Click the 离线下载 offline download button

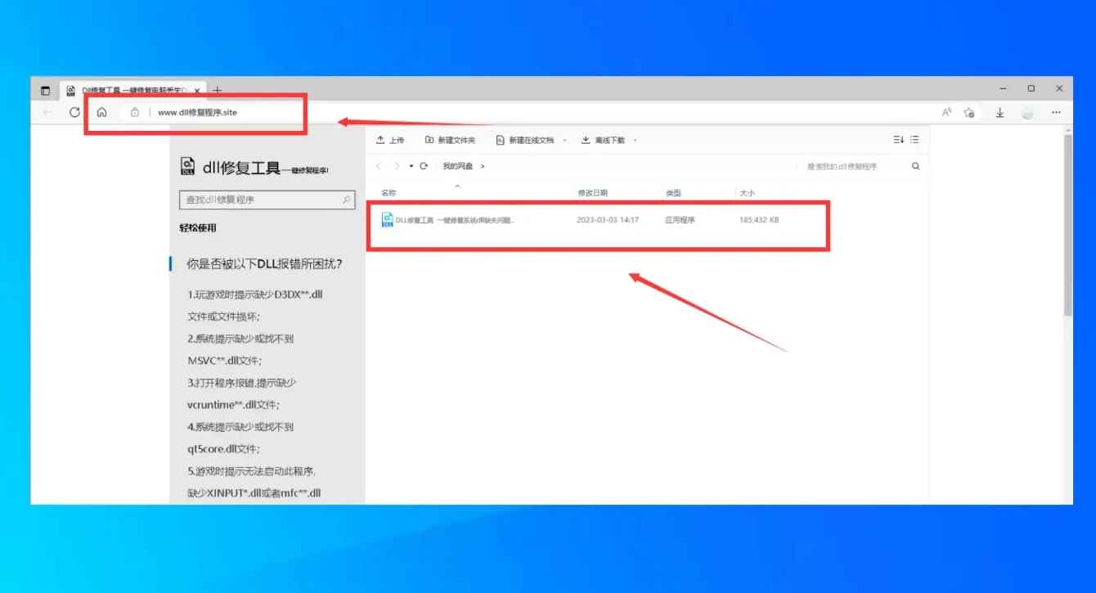(x=603, y=140)
